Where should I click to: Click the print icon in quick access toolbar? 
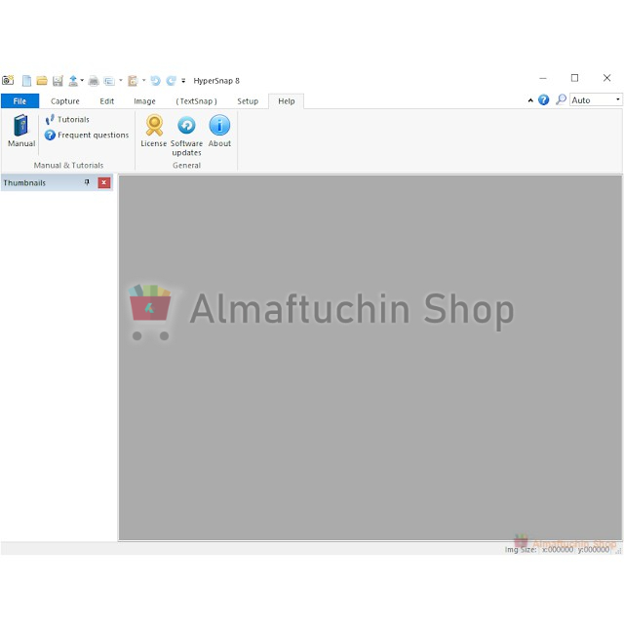coord(94,81)
